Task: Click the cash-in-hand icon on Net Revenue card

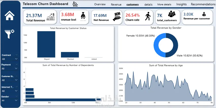Action: [x=117, y=17]
